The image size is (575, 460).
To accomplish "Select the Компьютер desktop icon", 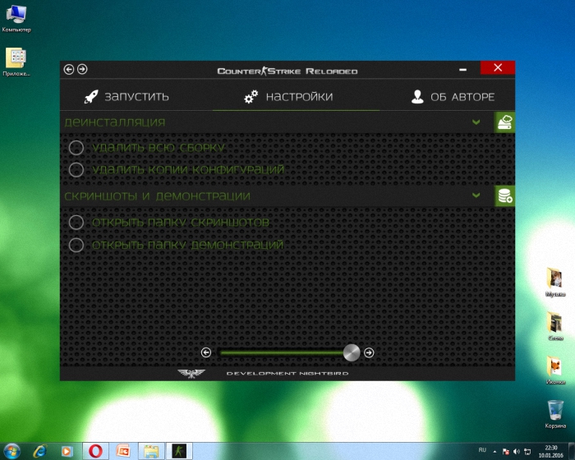I will tap(16, 18).
